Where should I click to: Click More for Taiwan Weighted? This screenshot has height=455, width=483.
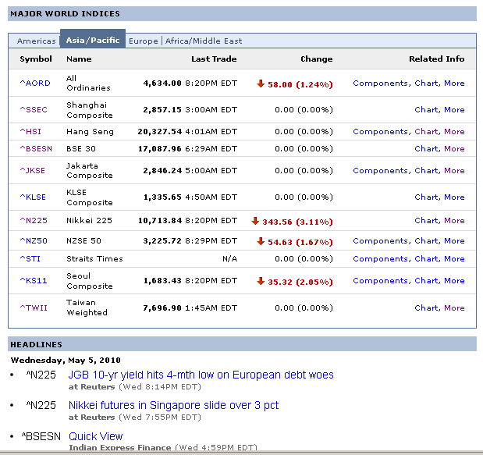click(x=454, y=307)
